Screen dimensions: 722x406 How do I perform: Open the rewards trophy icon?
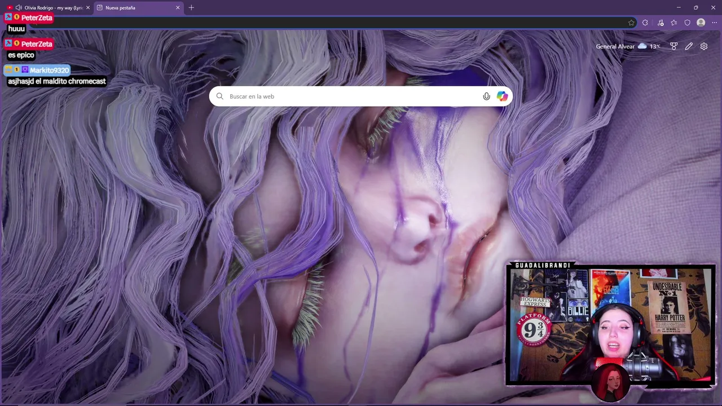[x=673, y=46]
